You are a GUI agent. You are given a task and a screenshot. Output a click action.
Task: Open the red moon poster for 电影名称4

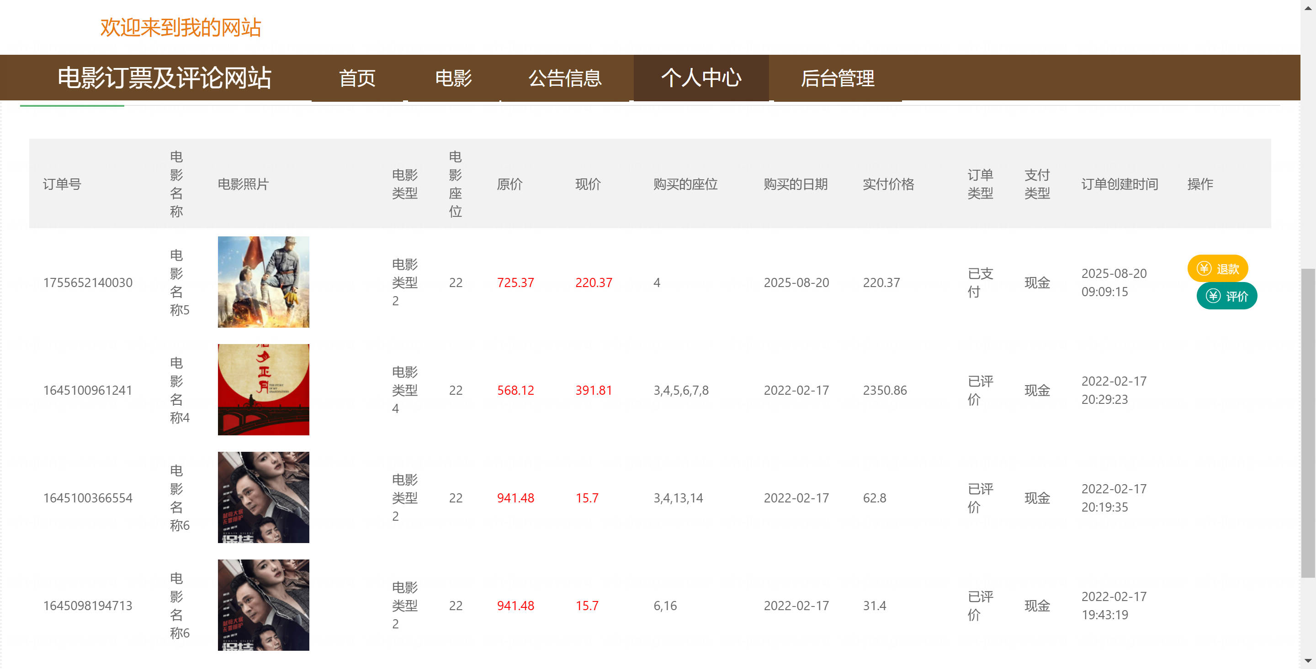click(x=263, y=389)
